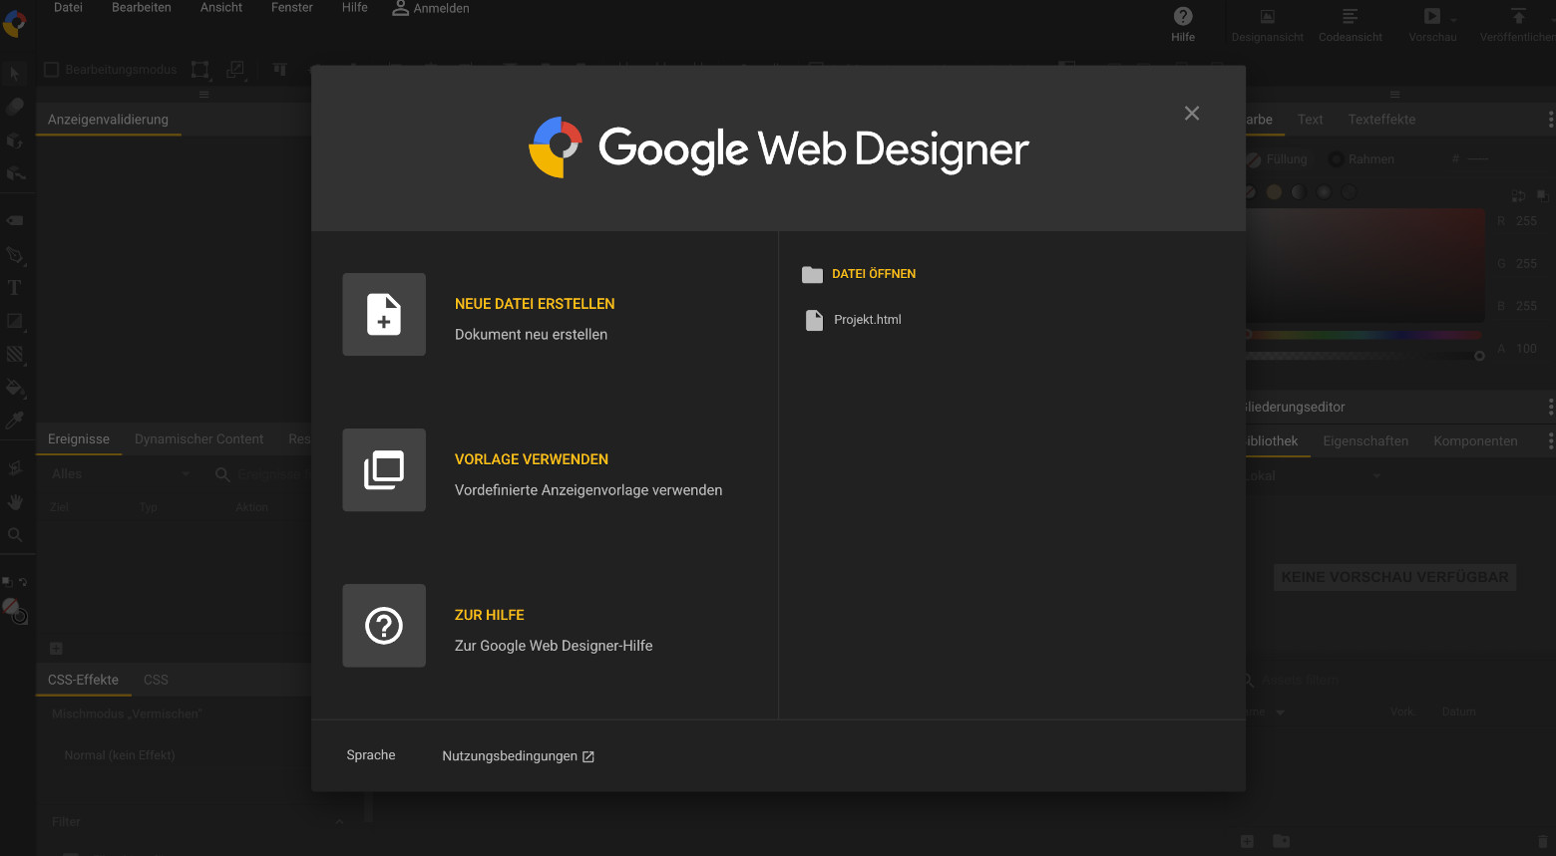Click the DATEI ÖFFNEN heading
This screenshot has width=1556, height=856.
[874, 274]
